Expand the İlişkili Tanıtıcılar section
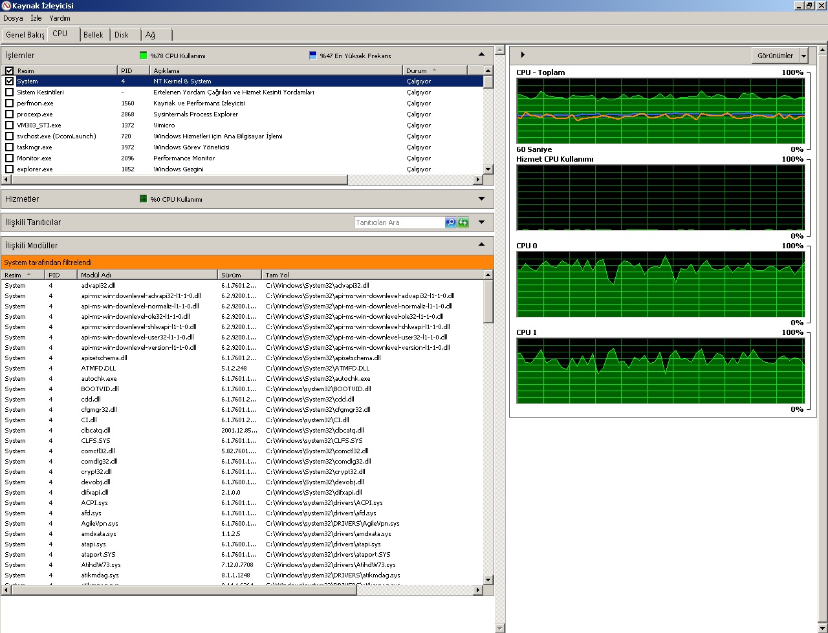This screenshot has height=633, width=828. point(481,222)
